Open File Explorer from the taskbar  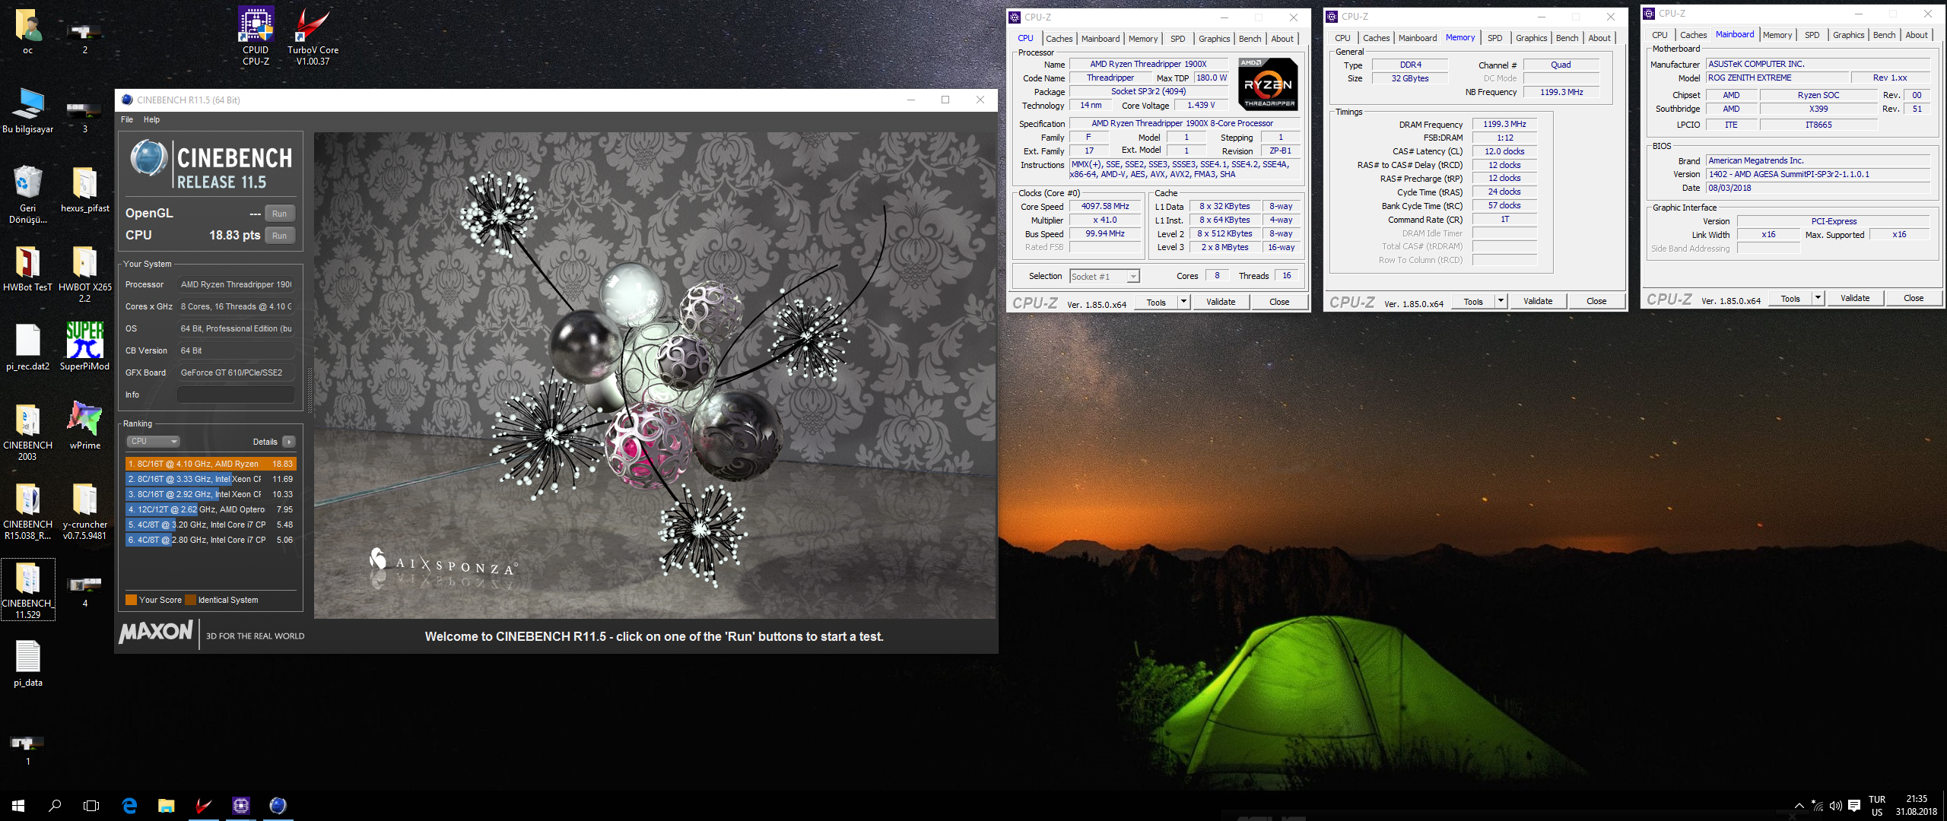[166, 806]
